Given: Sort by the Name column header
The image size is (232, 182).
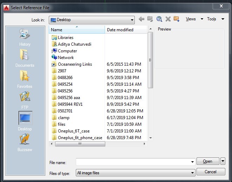Looking at the screenshot, I should click(77, 30).
